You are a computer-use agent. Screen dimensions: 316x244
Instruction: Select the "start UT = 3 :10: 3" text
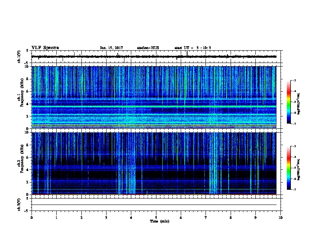[x=193, y=48]
